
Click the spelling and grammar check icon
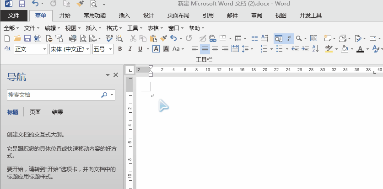tap(108, 38)
